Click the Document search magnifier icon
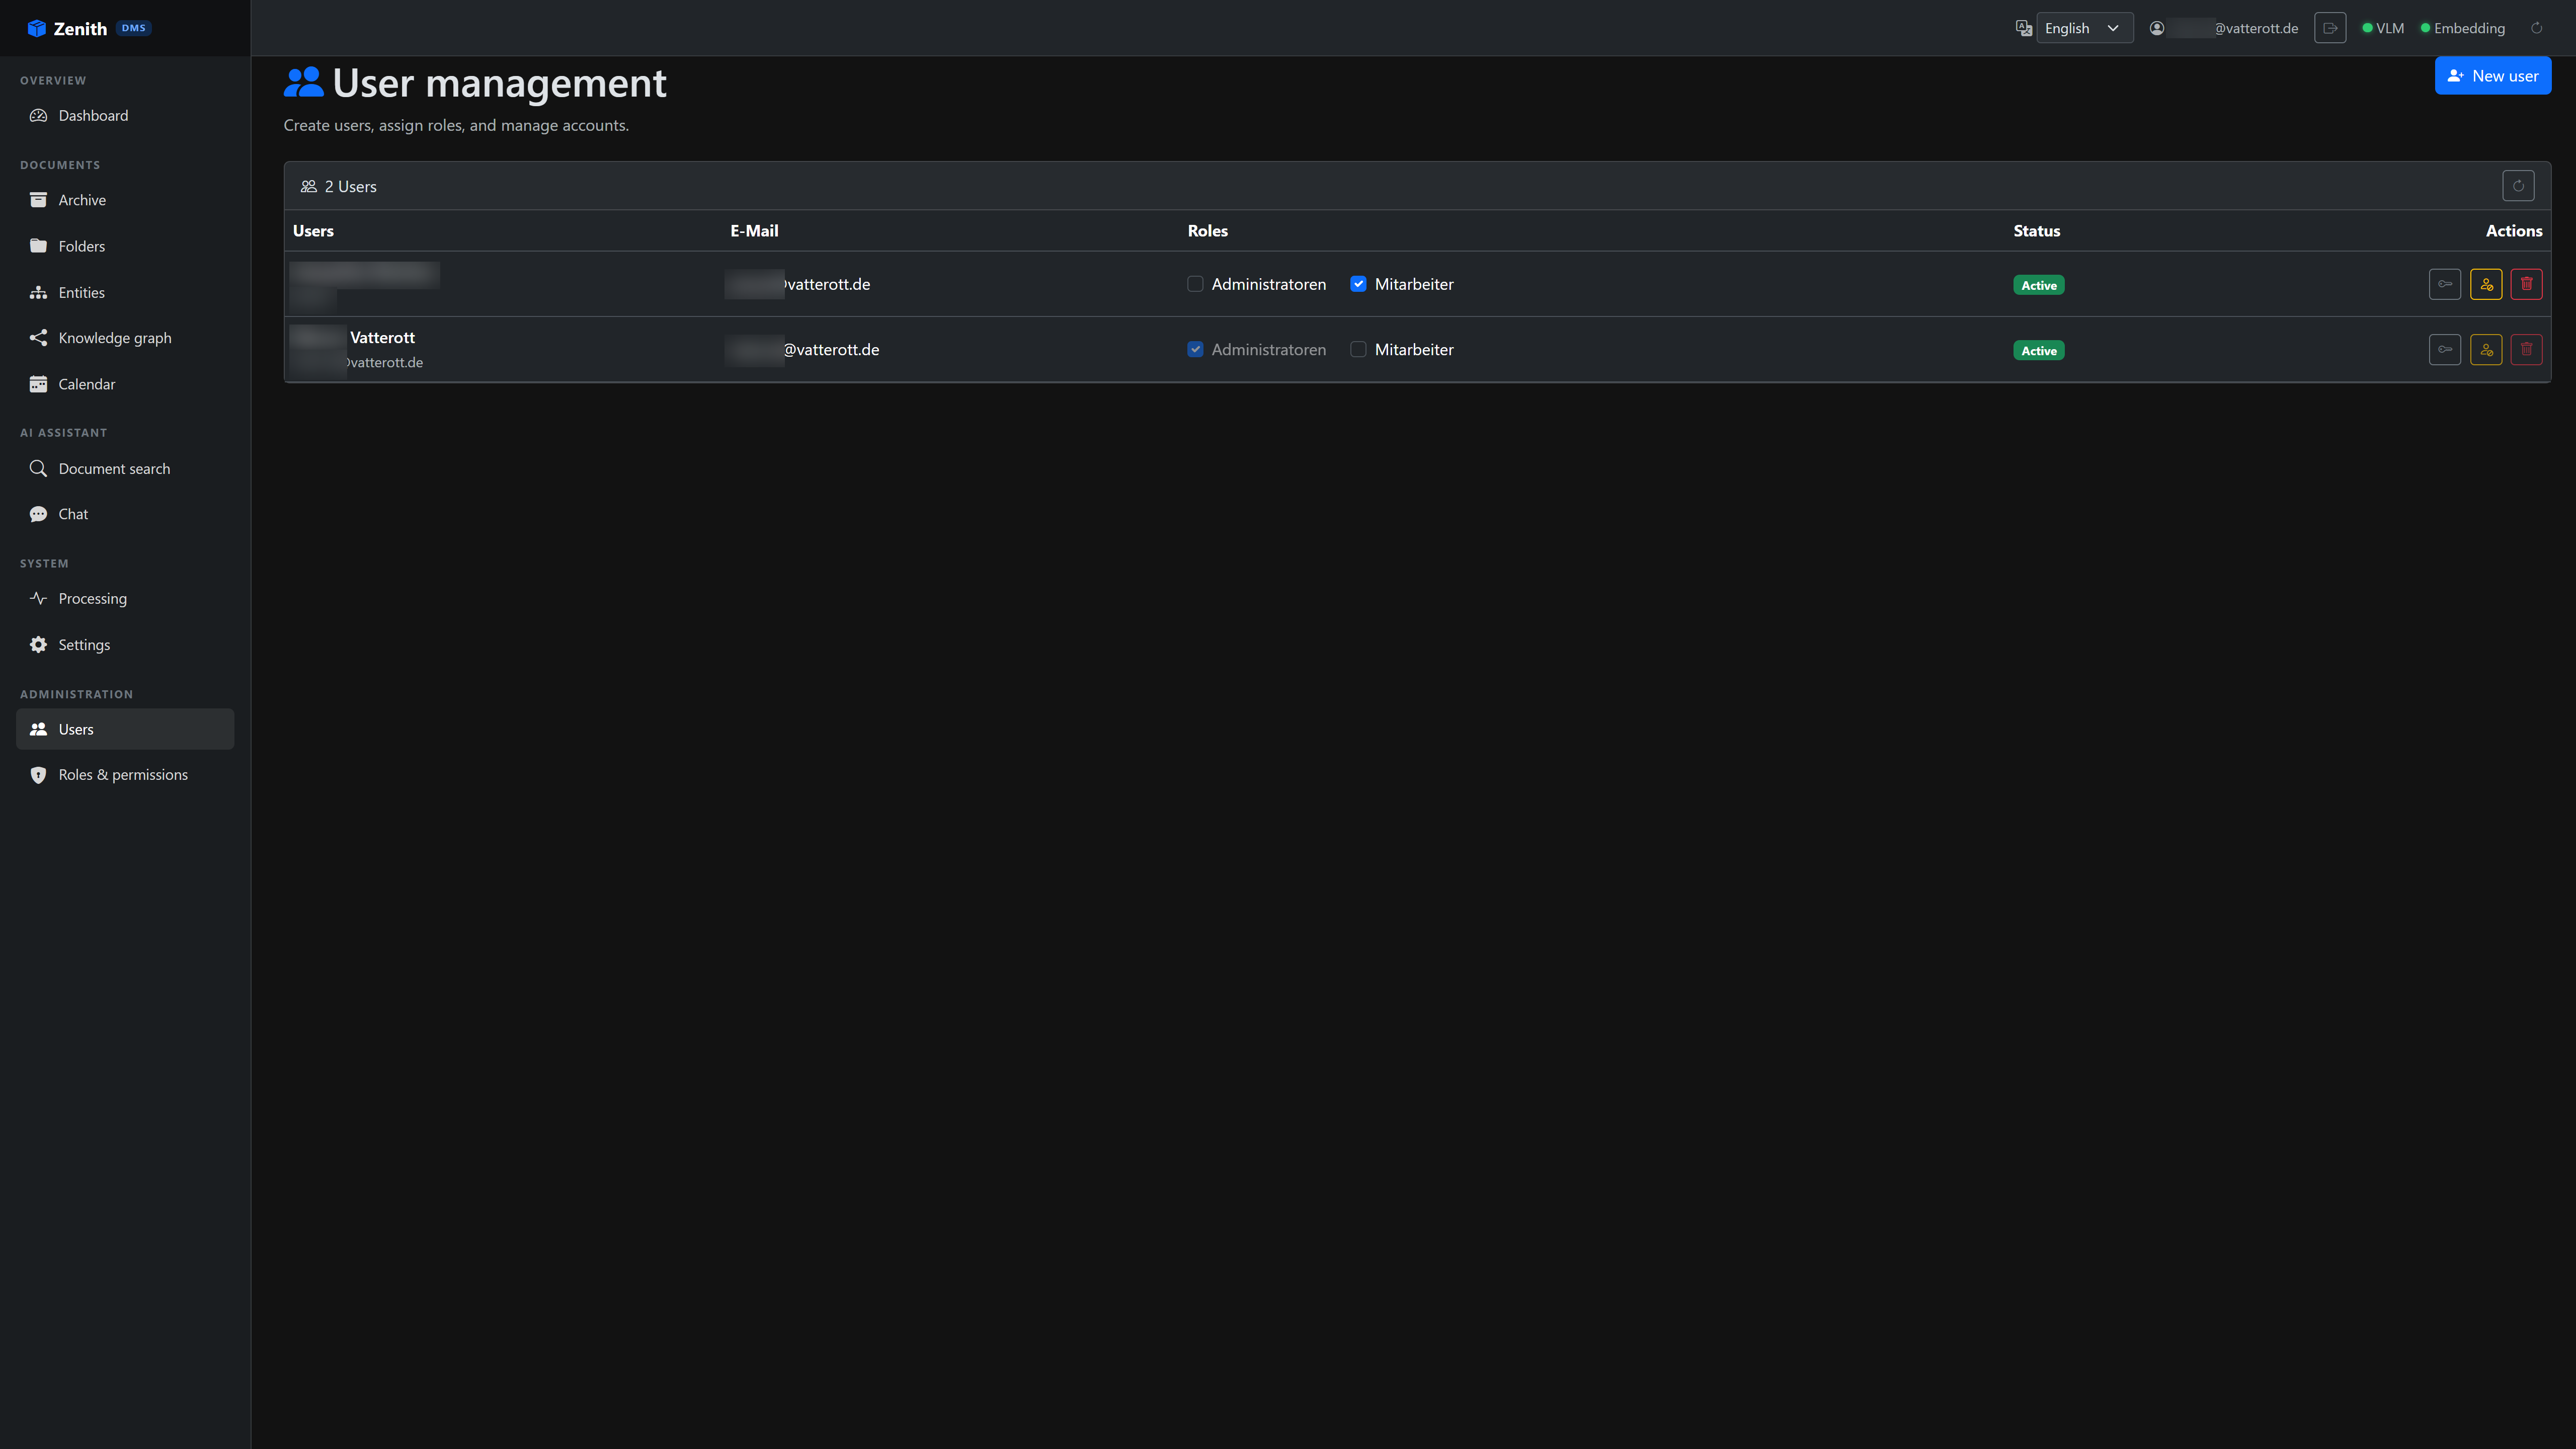This screenshot has height=1449, width=2576. coord(38,468)
